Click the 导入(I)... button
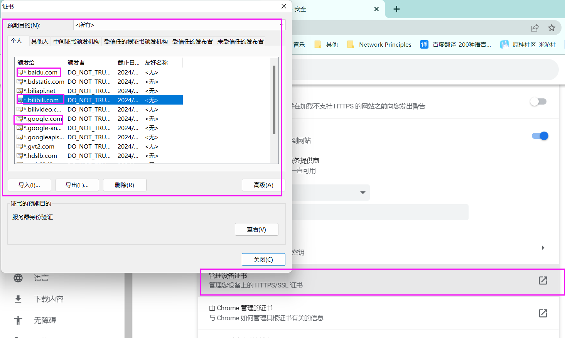This screenshot has height=338, width=565. pos(29,185)
